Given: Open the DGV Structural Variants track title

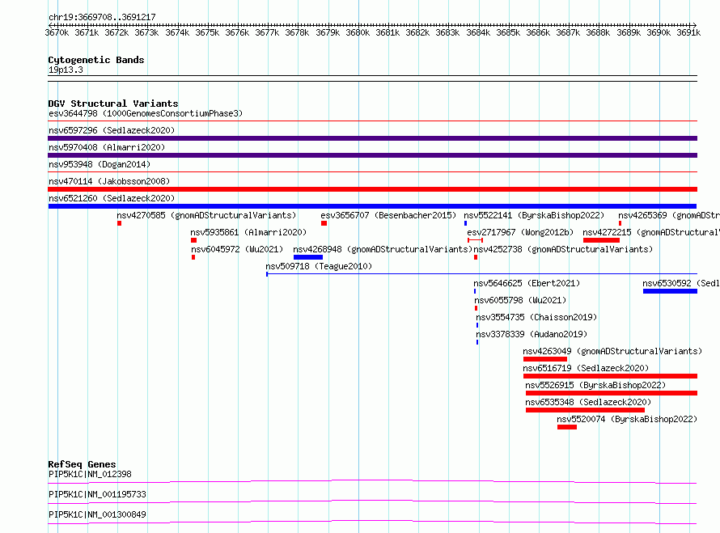Looking at the screenshot, I should pos(113,104).
